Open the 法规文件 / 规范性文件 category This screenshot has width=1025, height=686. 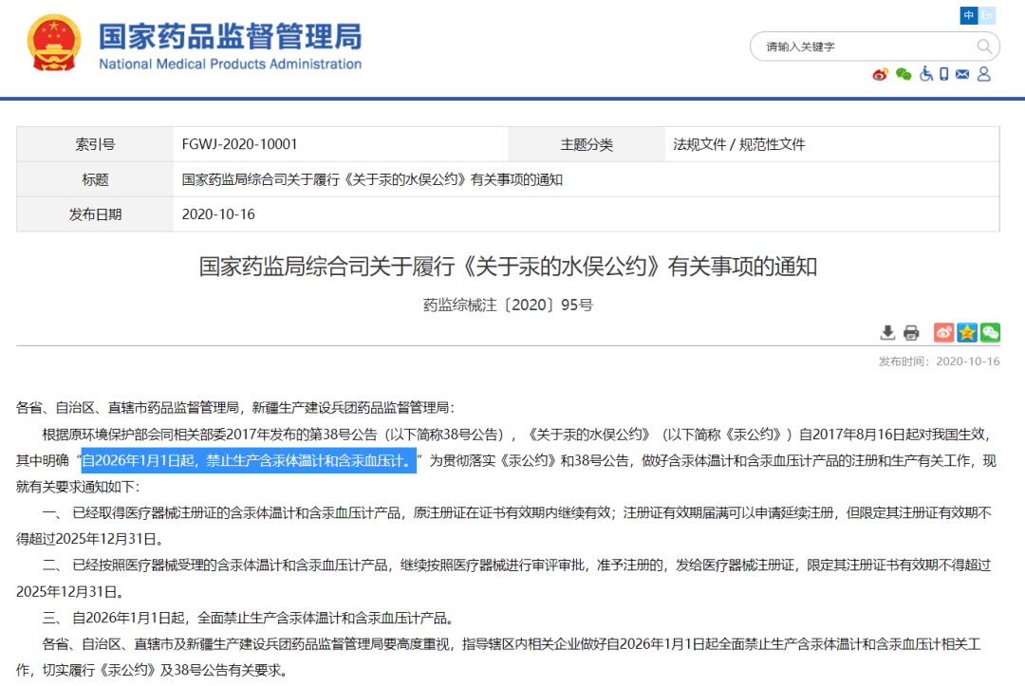click(x=738, y=144)
